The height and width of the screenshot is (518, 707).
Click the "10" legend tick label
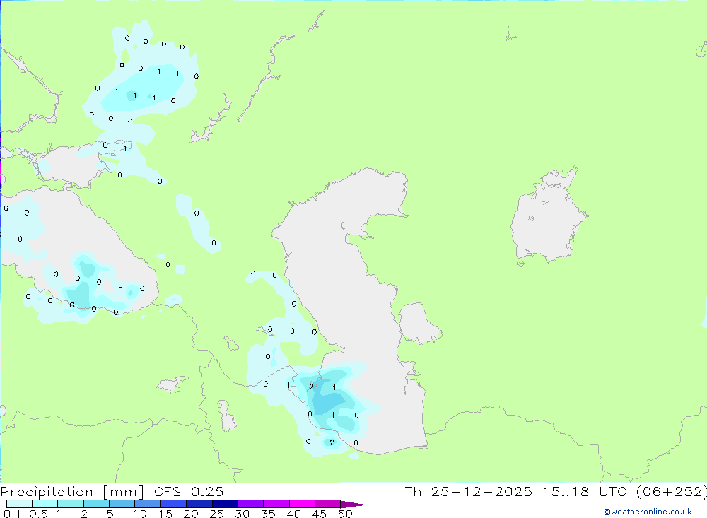(140, 514)
